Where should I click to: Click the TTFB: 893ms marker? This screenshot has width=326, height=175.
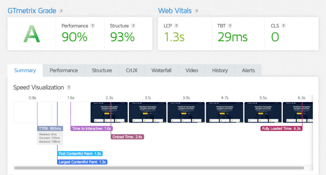click(x=50, y=128)
